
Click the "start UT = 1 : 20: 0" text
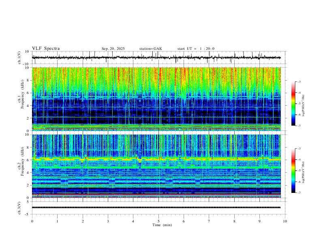(196, 49)
